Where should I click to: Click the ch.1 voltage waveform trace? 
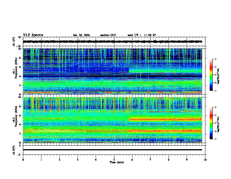(112, 42)
